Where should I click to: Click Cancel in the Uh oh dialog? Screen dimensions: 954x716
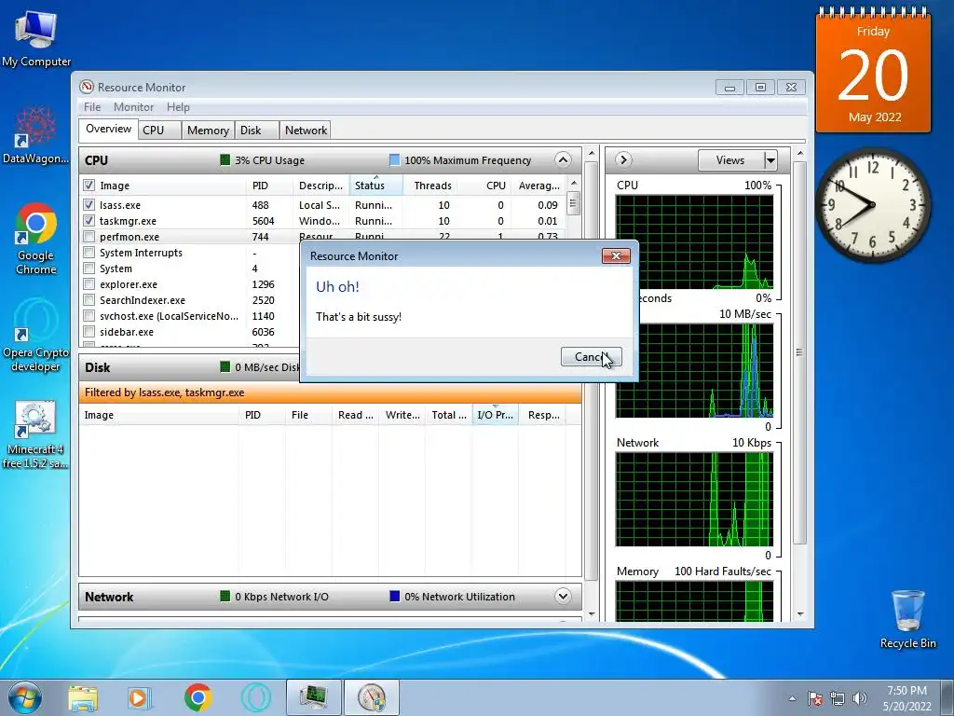point(591,357)
